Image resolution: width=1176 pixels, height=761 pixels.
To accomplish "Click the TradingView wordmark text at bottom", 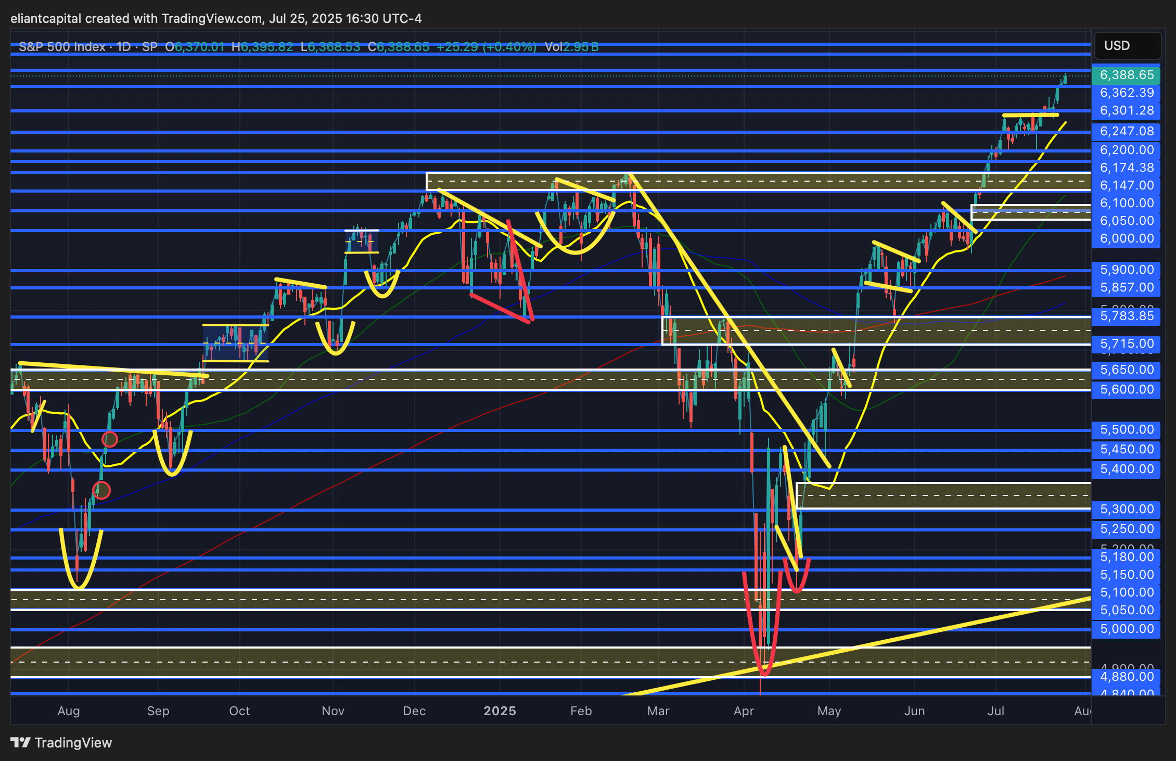I will click(73, 743).
